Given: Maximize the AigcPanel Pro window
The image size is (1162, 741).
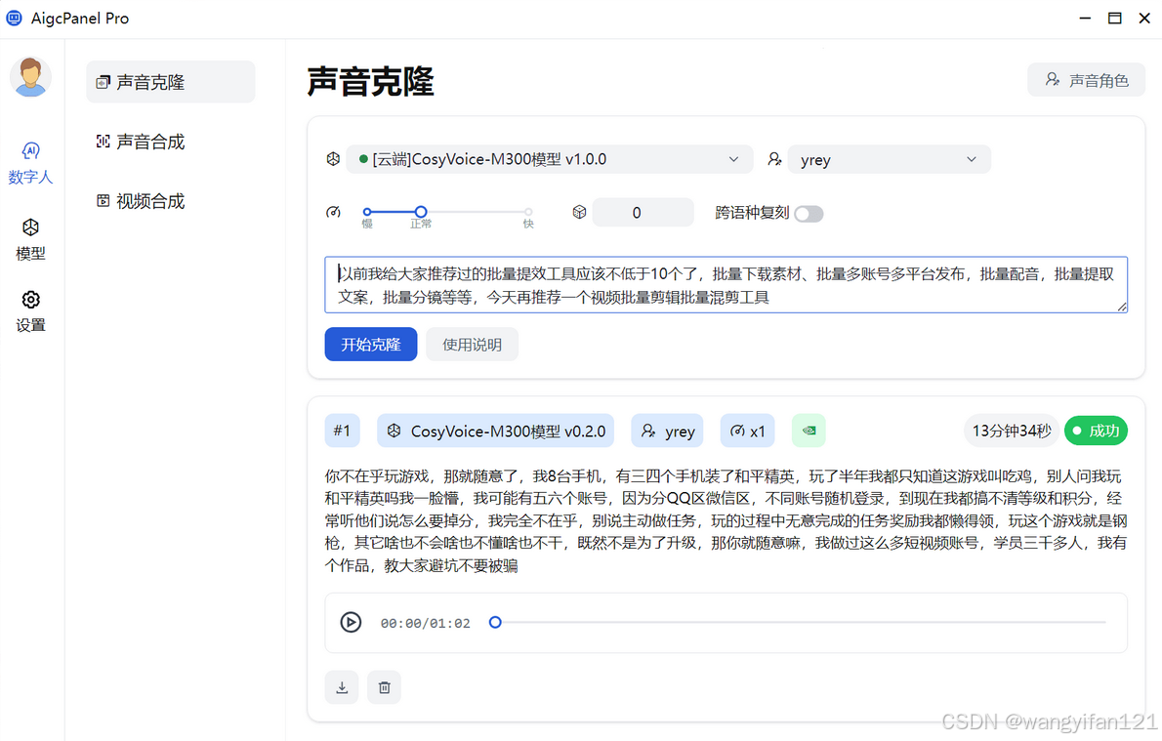Looking at the screenshot, I should [1114, 18].
